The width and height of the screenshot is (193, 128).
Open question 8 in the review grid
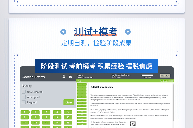(46, 118)
